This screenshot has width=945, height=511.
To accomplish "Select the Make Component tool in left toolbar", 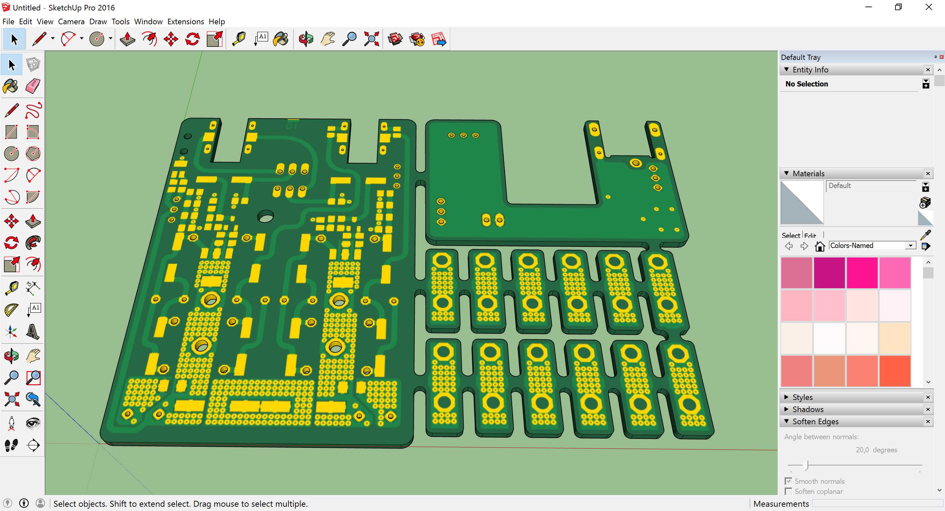I will (33, 65).
